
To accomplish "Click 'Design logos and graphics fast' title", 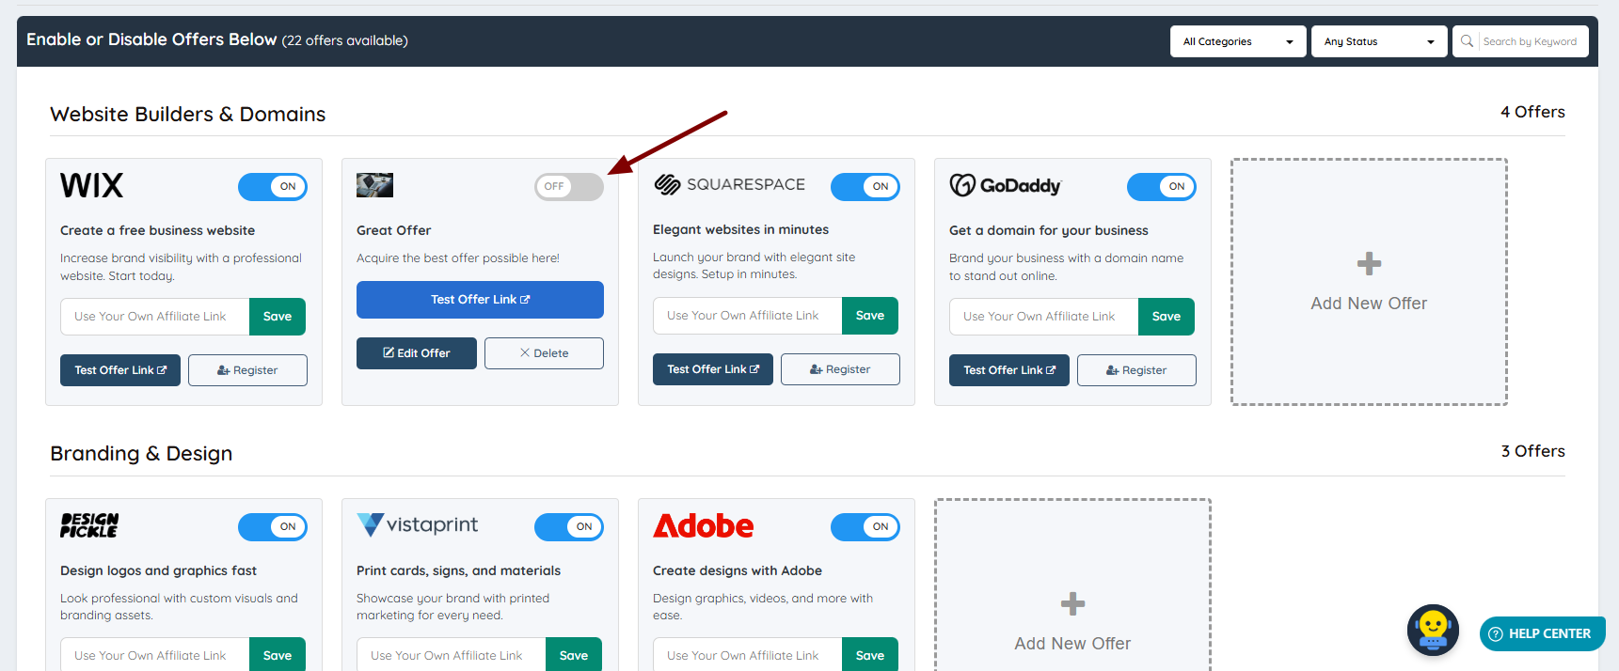I will coord(158,570).
